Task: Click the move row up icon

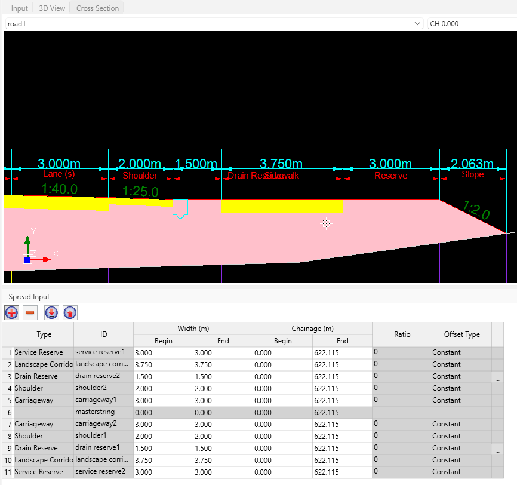Action: 70,312
